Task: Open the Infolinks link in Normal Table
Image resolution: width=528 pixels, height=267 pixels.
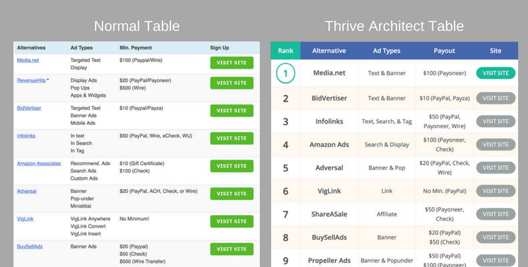Action: pos(26,136)
